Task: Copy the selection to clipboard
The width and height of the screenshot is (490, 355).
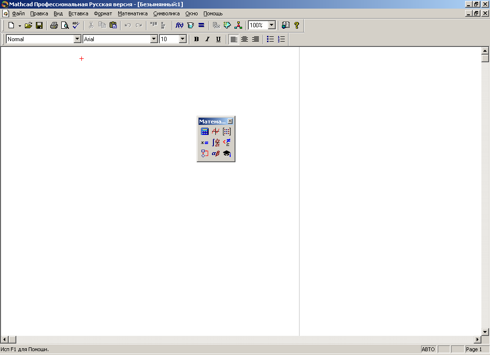Action: coord(102,25)
